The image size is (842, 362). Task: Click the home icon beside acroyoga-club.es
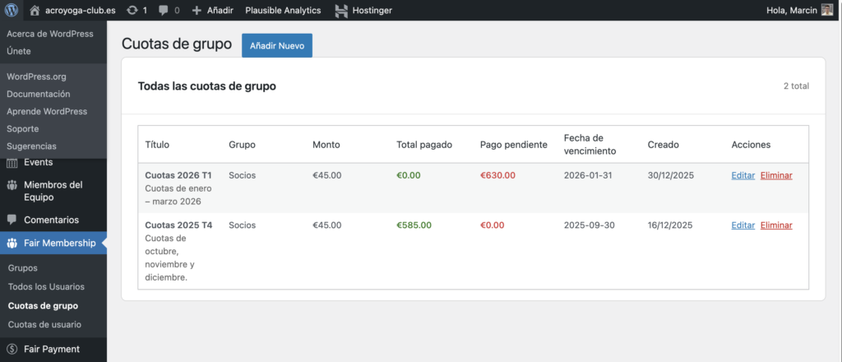tap(35, 11)
